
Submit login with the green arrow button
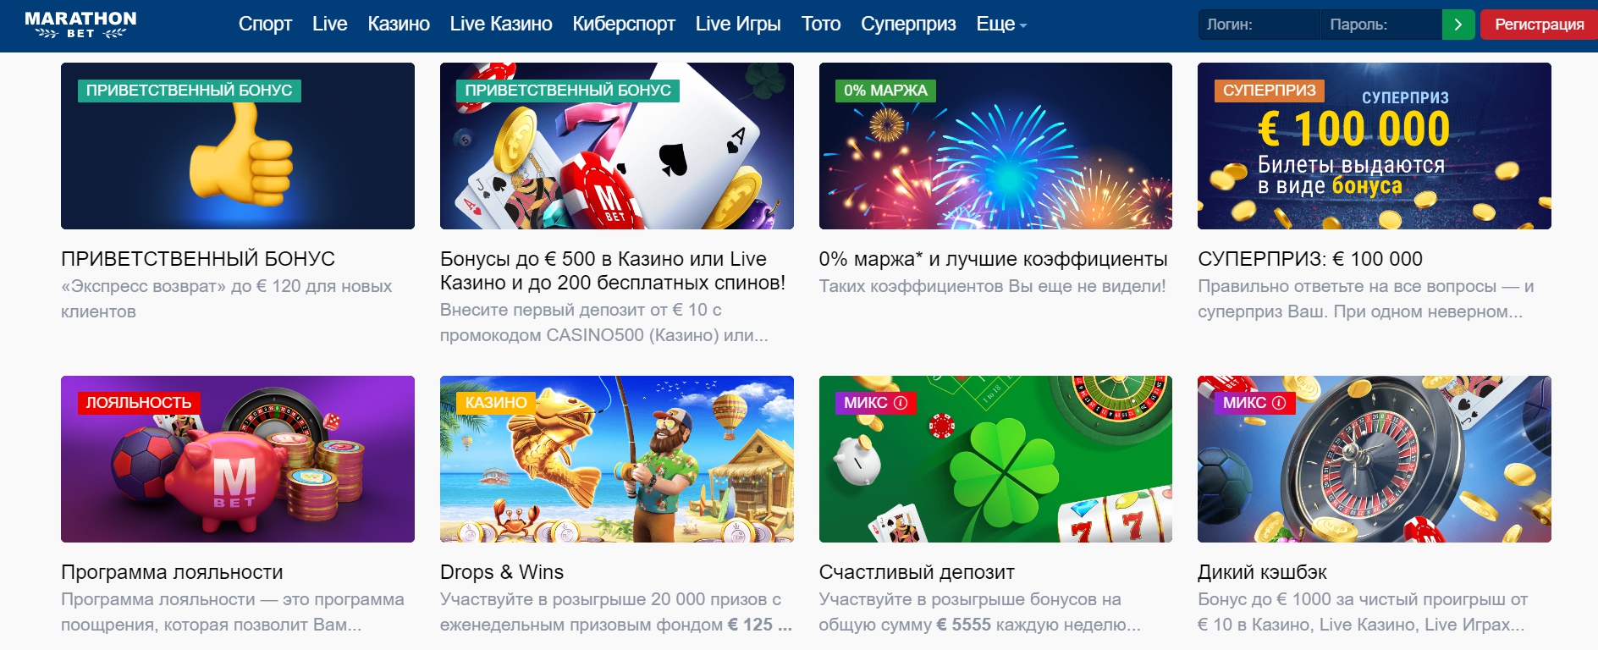pyautogui.click(x=1457, y=25)
